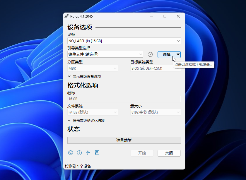246x180 pixels.
Task: Minimize the Rufus window
Action: (152, 16)
